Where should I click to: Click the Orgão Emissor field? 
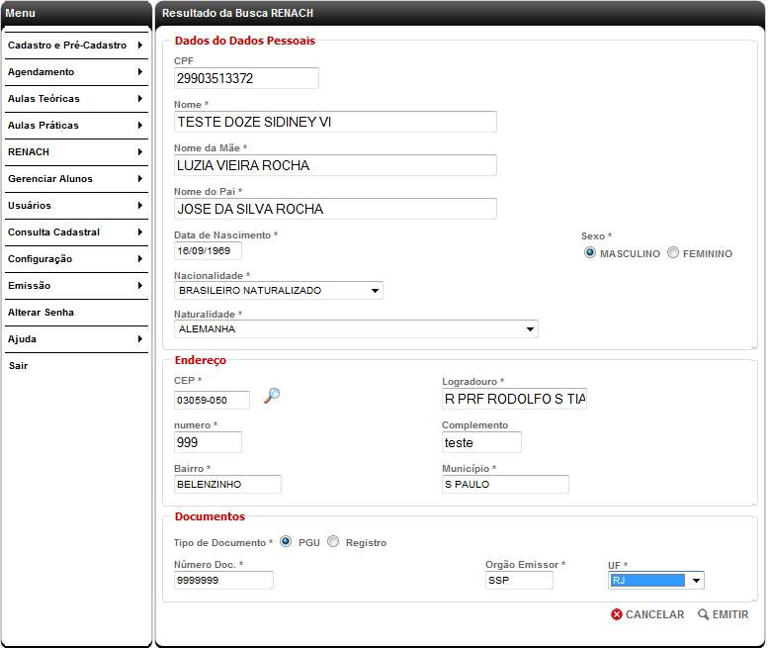pyautogui.click(x=519, y=581)
